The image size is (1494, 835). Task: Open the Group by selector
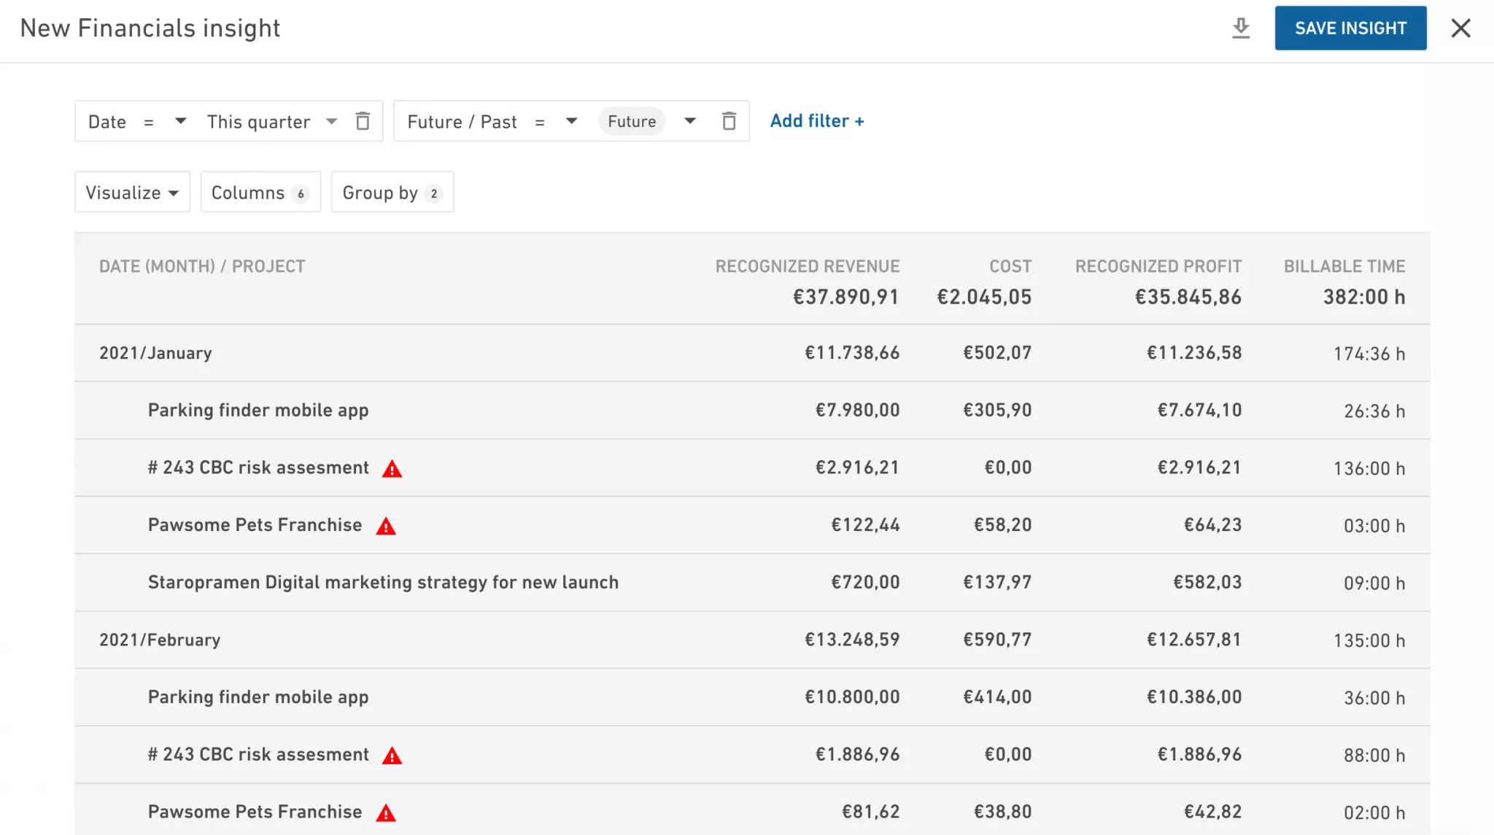click(x=392, y=193)
